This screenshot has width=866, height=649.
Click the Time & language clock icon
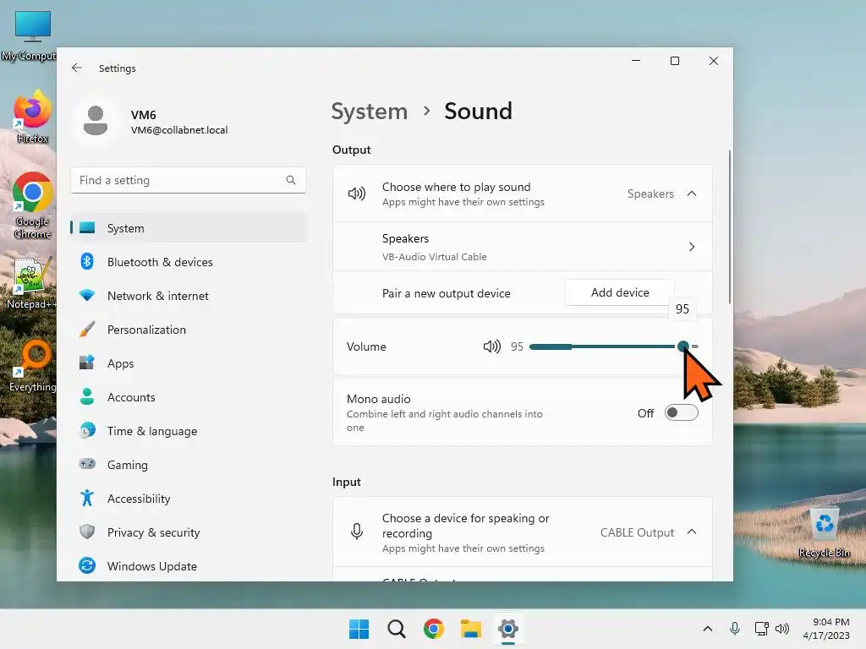coord(87,430)
